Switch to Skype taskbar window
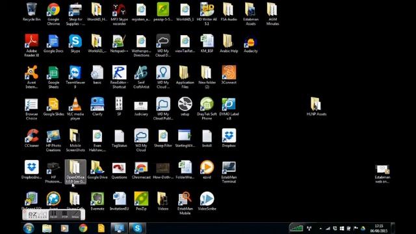The height and width of the screenshot is (234, 416). click(x=137, y=228)
